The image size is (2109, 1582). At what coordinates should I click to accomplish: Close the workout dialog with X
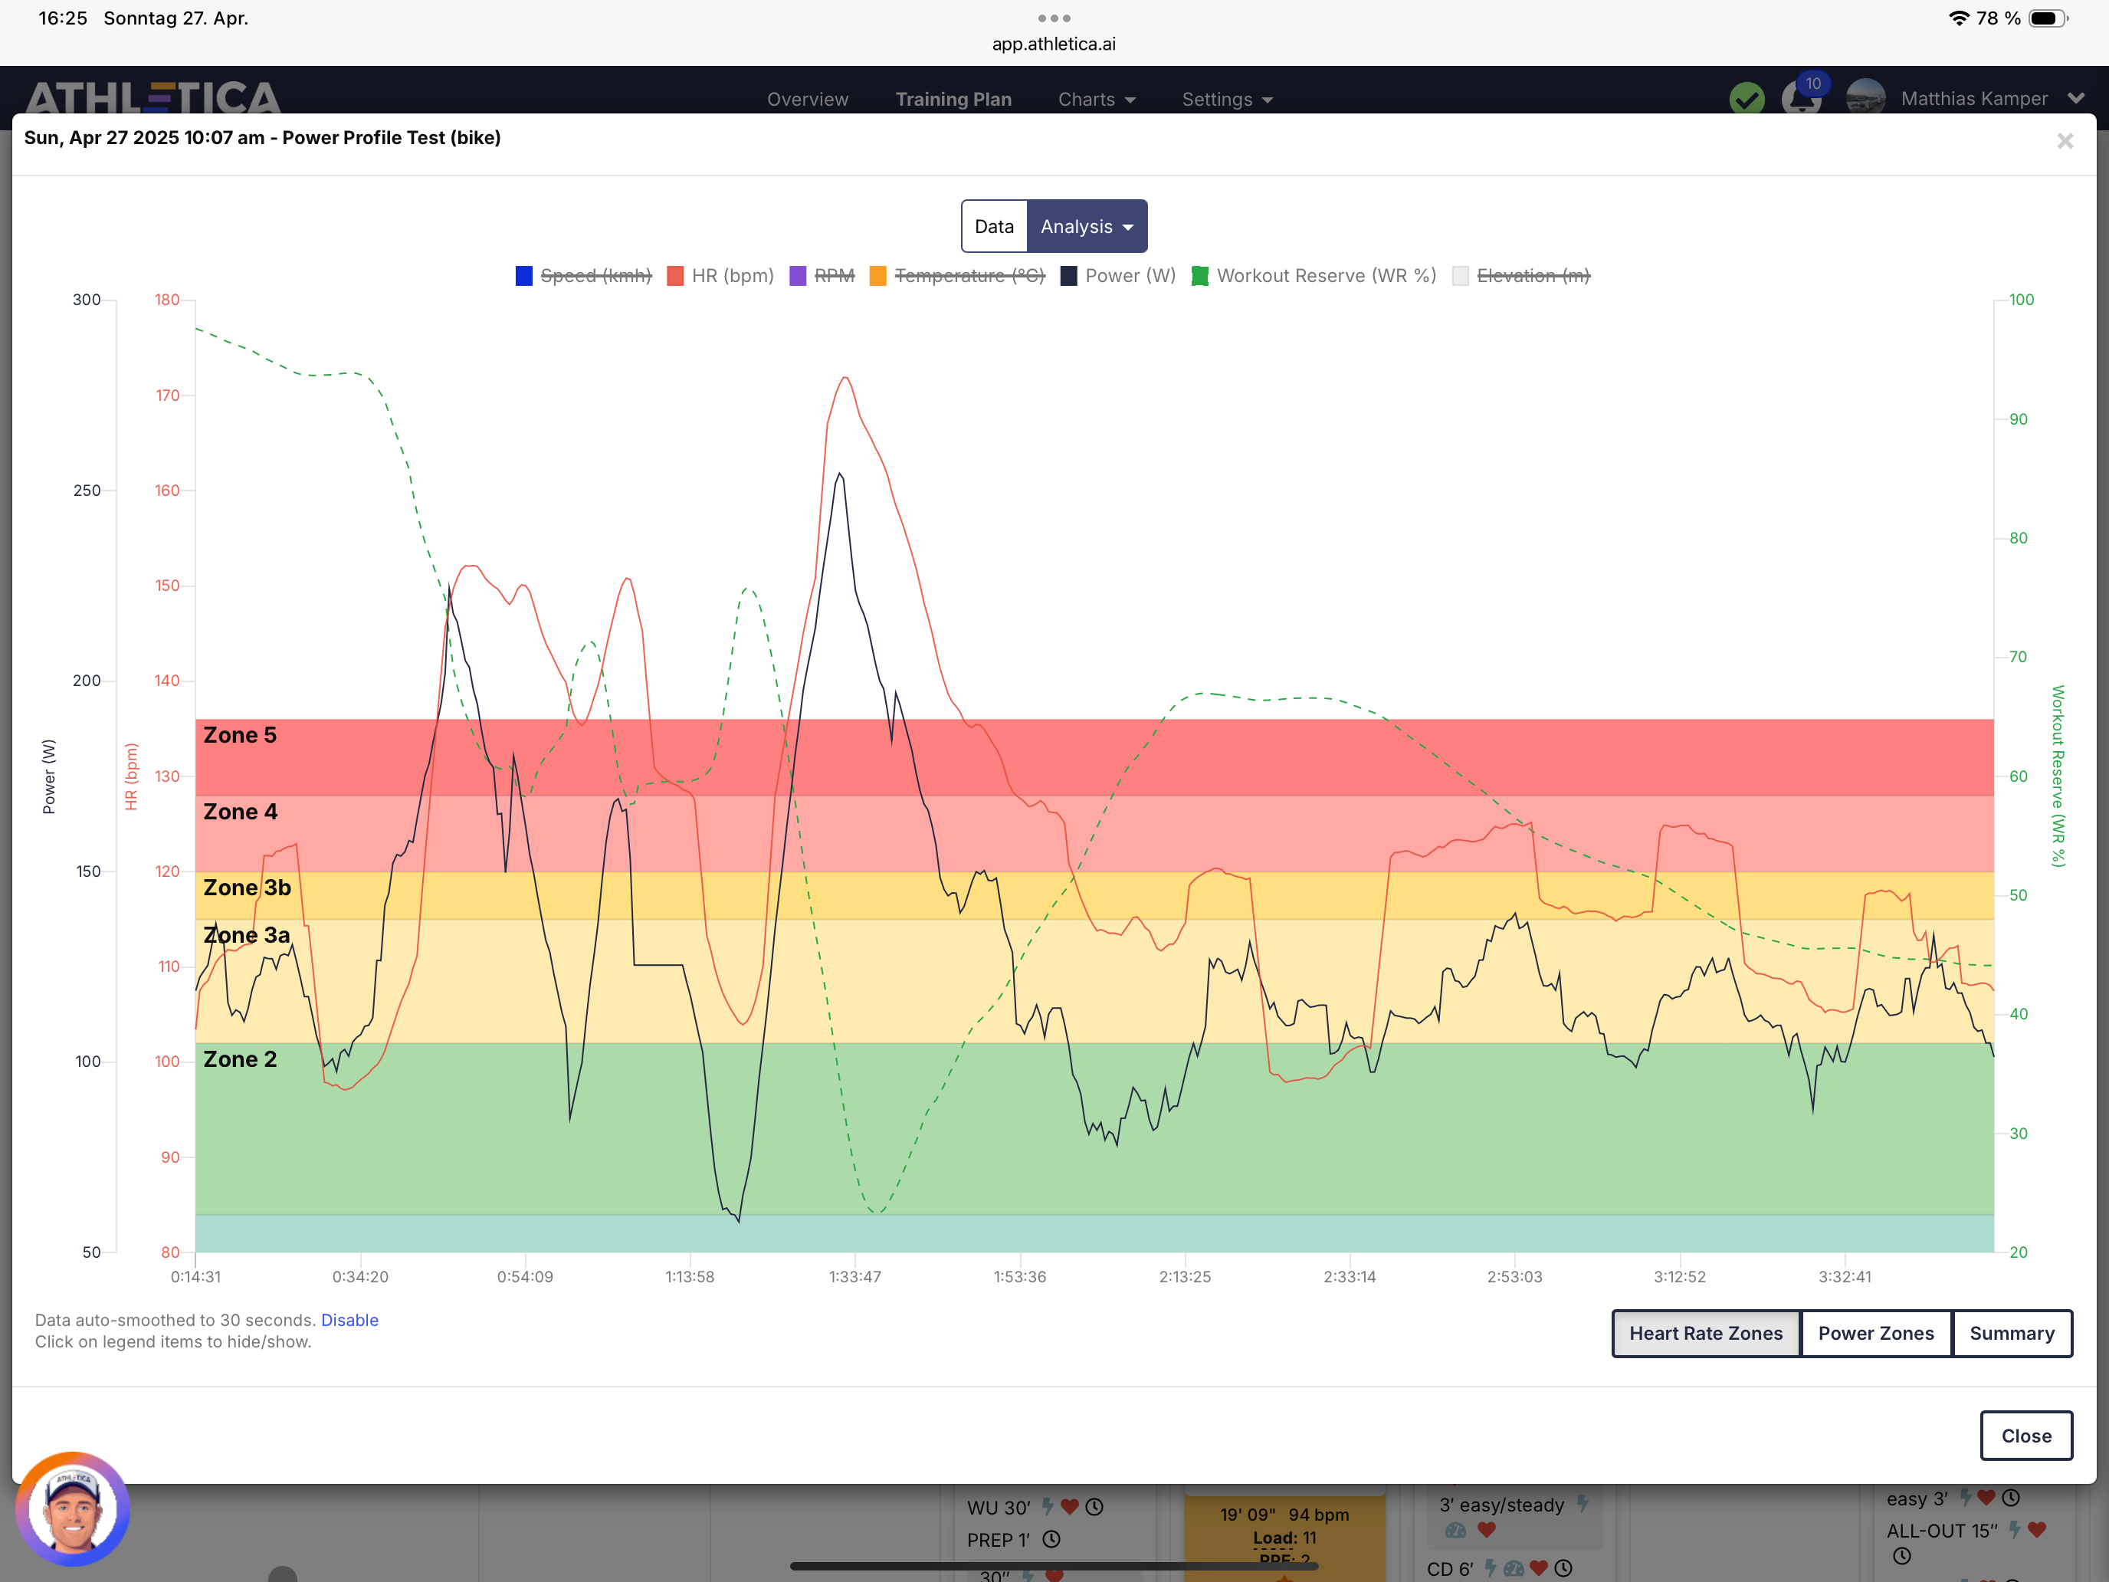[2065, 141]
